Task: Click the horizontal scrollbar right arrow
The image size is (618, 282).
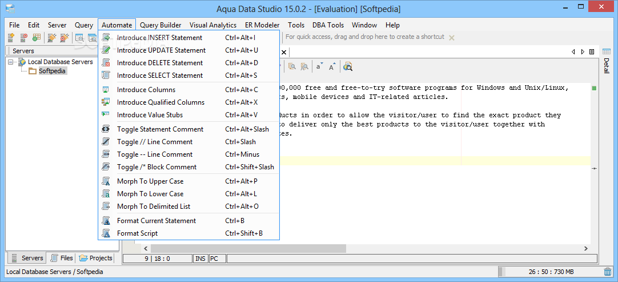Action: pyautogui.click(x=586, y=248)
